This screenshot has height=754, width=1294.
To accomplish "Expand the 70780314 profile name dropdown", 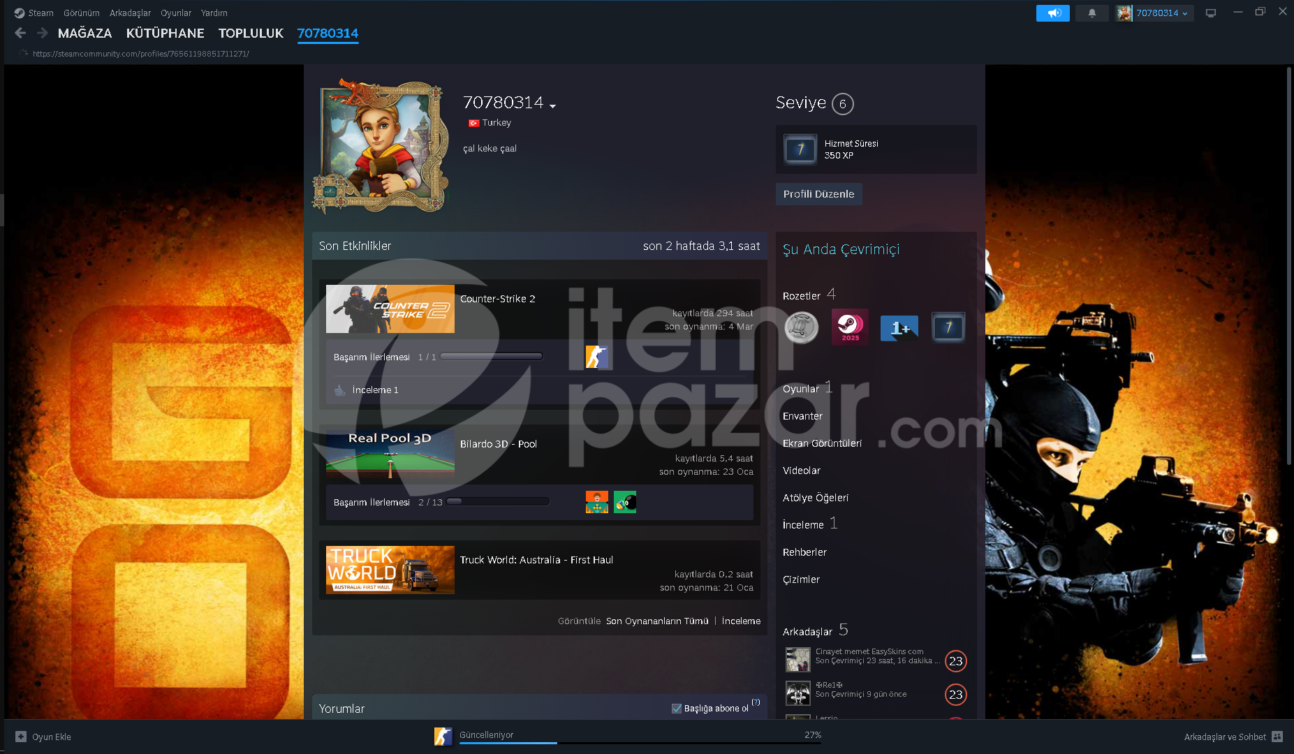I will click(552, 106).
